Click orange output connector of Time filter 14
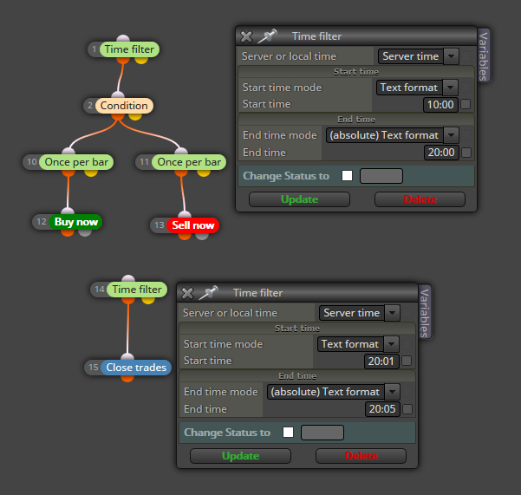The width and height of the screenshot is (521, 495). [128, 300]
